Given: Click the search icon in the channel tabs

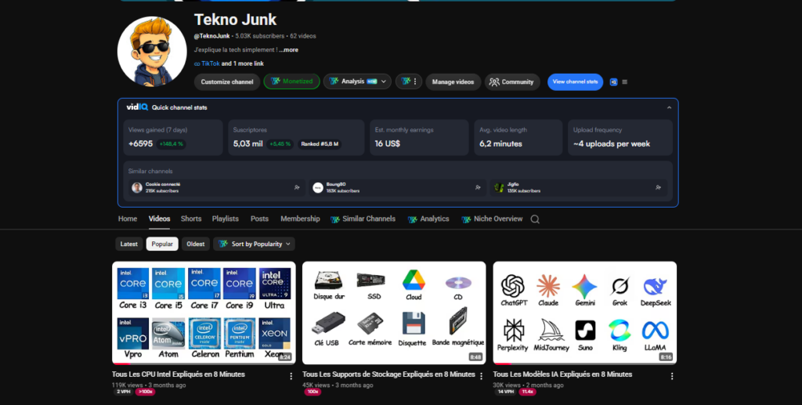Looking at the screenshot, I should point(535,219).
